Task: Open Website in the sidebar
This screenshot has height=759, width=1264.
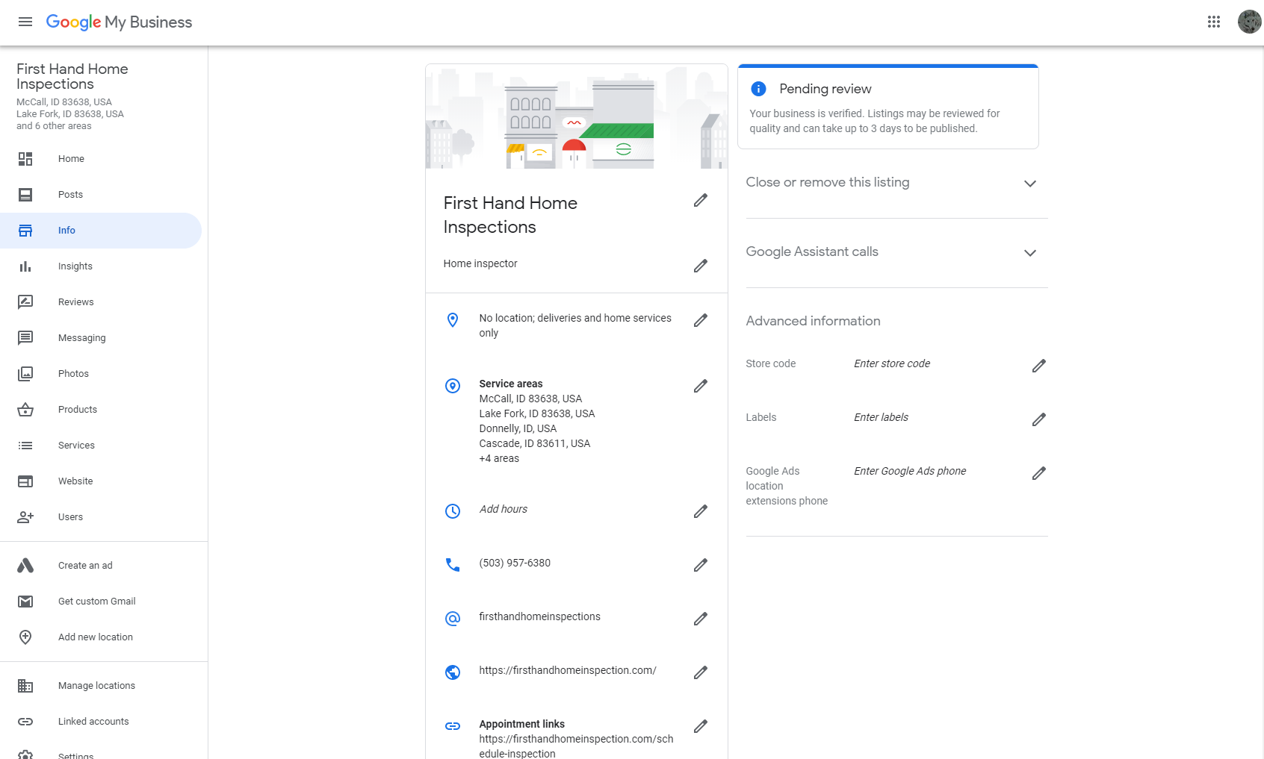Action: [x=101, y=481]
